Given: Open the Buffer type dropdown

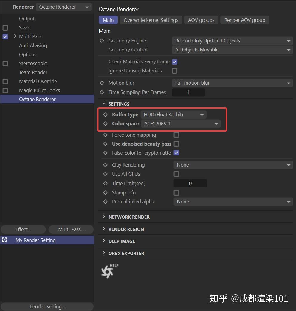Looking at the screenshot, I should [173, 115].
